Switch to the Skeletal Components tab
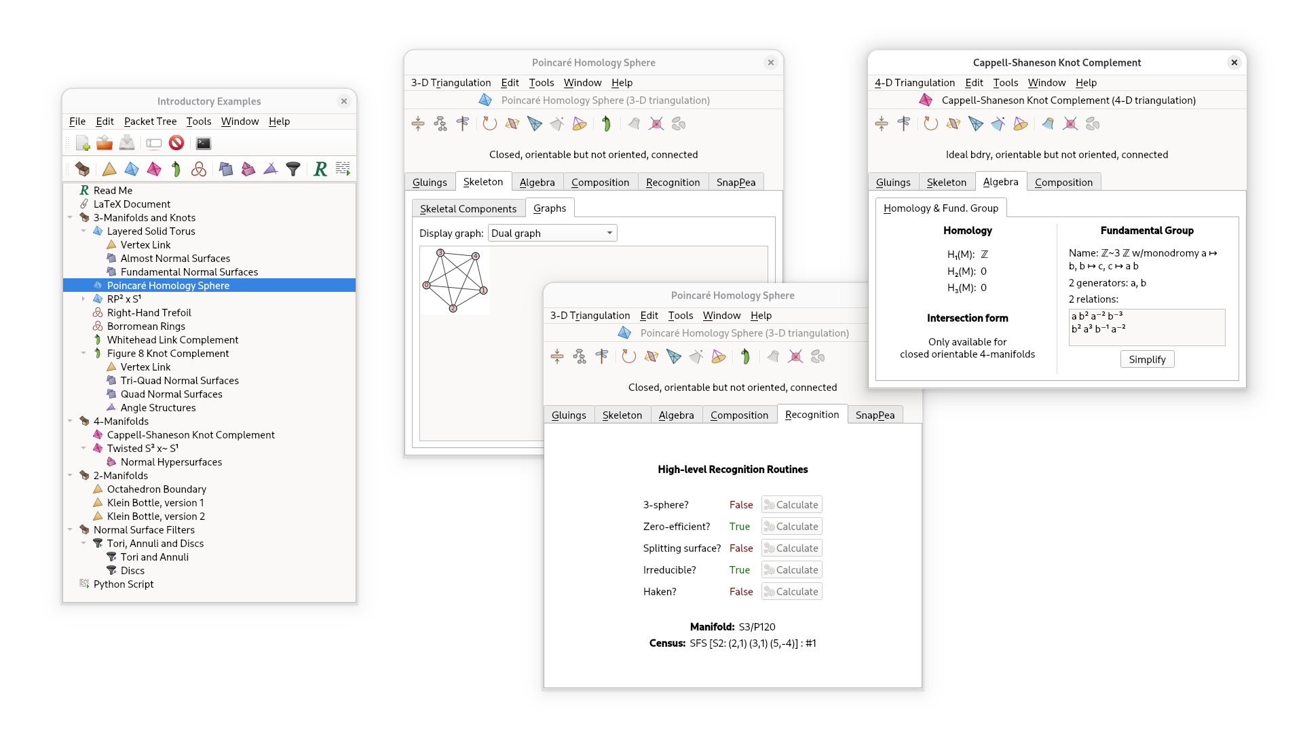1303x733 pixels. (x=468, y=209)
